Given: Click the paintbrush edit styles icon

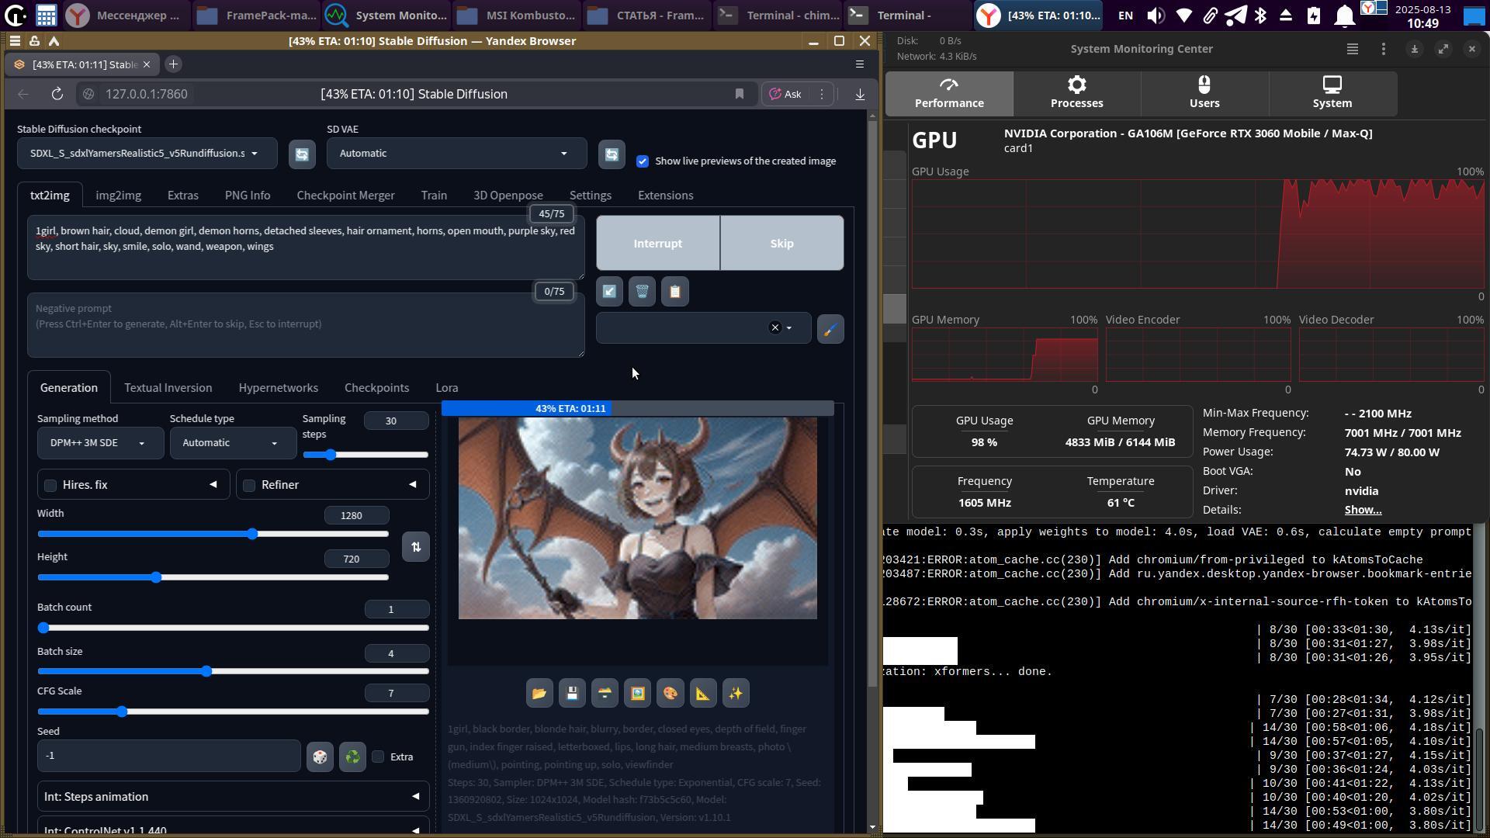Looking at the screenshot, I should coord(830,329).
